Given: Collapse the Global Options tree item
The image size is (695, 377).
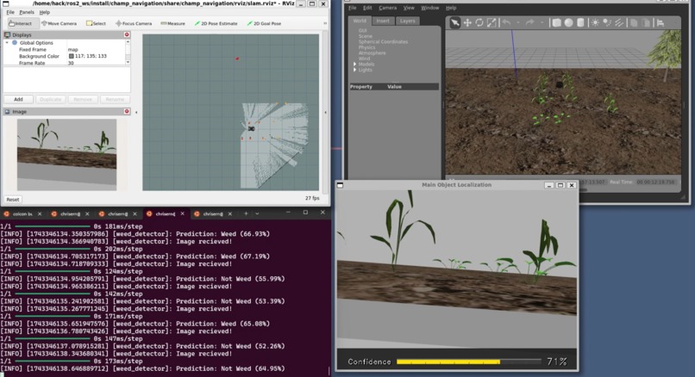Looking at the screenshot, I should point(7,42).
